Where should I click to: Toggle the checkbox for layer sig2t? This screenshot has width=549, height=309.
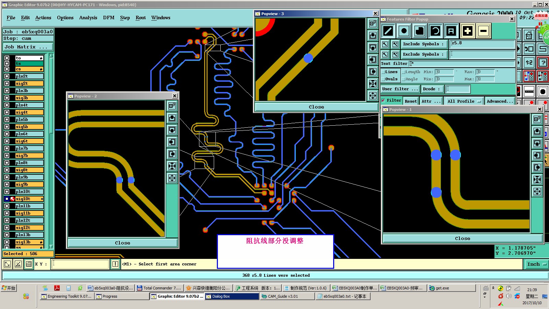pyautogui.click(x=7, y=83)
